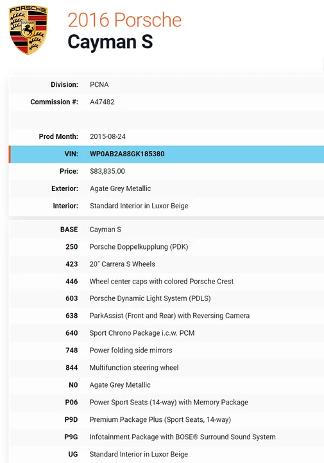This screenshot has height=463, width=324.
Task: Click the 'BASE' option code
Action: tap(69, 230)
